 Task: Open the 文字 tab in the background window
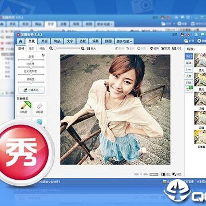tap(50, 24)
